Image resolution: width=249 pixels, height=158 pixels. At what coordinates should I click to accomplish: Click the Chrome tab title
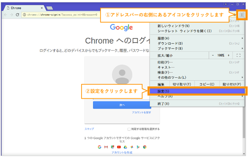(x=16, y=8)
